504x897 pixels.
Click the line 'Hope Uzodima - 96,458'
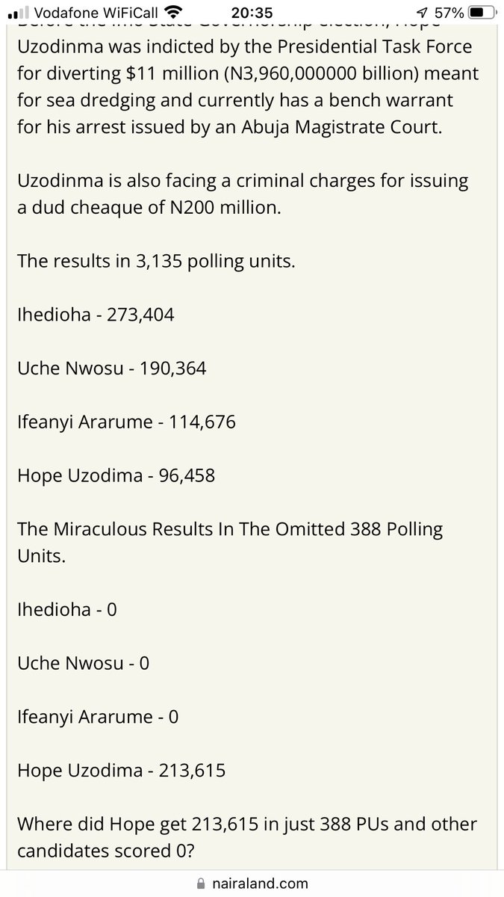(x=116, y=475)
